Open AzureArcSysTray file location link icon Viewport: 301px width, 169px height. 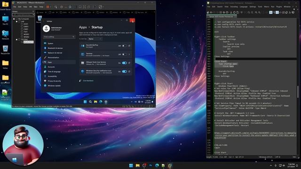129,46
